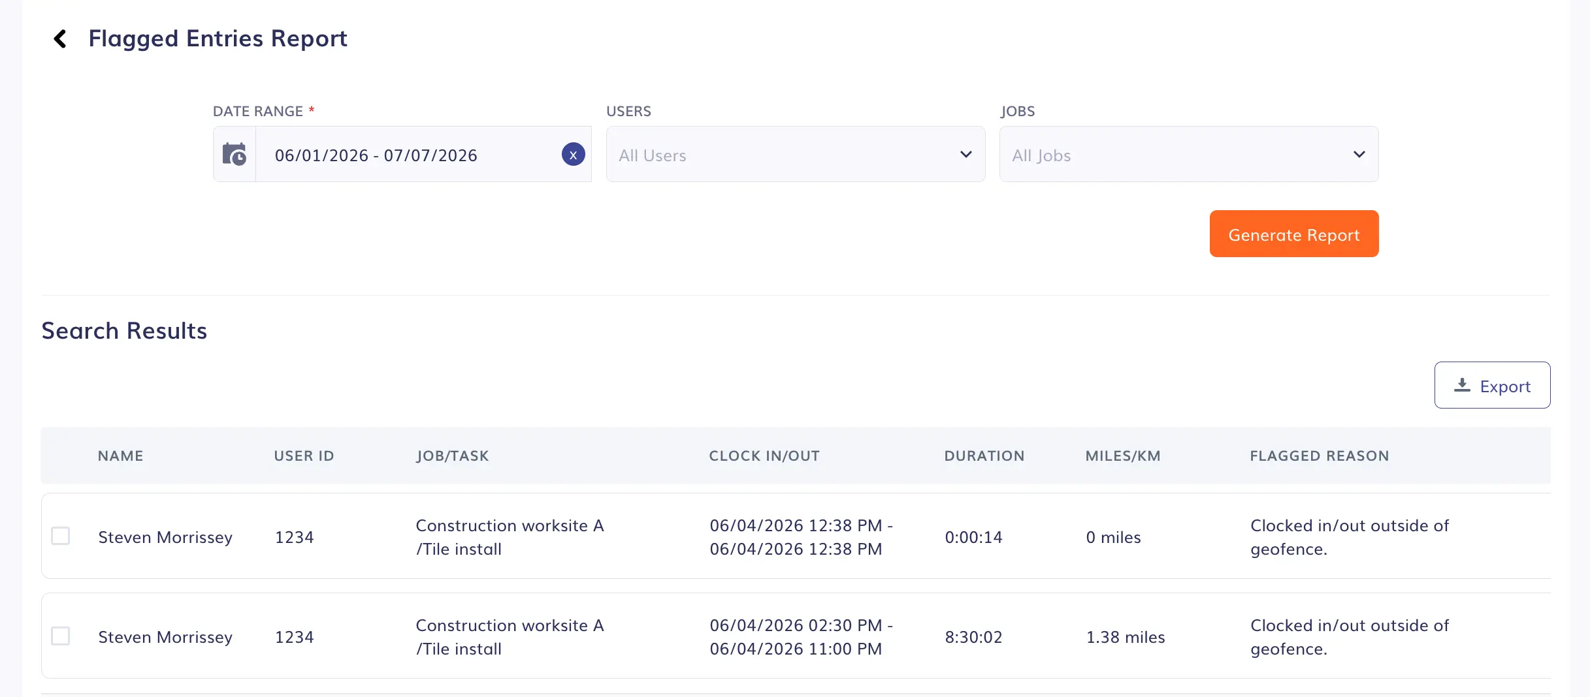Select checkbox for the 8:30:02 duration entry
This screenshot has height=697, width=1590.
tap(61, 636)
